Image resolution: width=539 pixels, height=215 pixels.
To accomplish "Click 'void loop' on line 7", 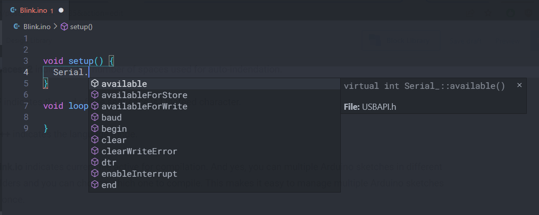I will 66,106.
